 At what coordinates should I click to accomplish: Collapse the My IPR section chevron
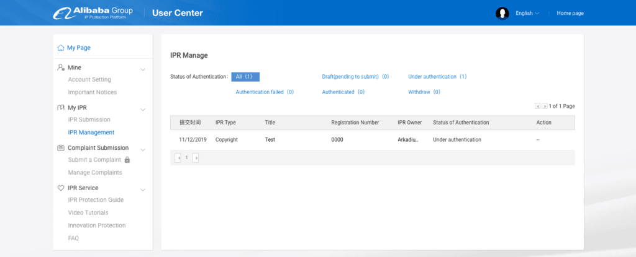click(x=143, y=109)
